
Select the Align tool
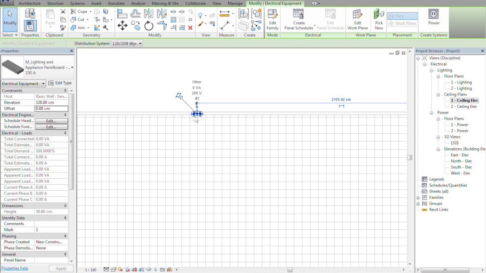tap(122, 14)
